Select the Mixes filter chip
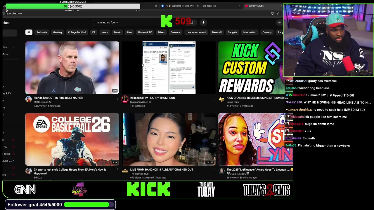 click(x=161, y=32)
